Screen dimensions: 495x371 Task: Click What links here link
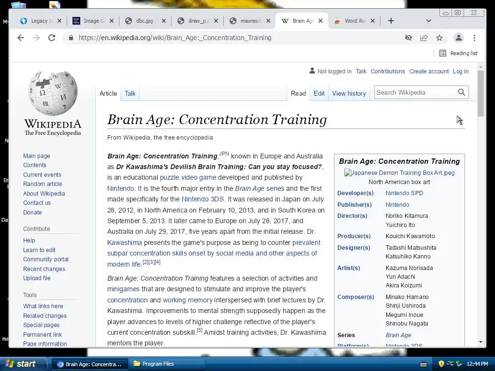coord(43,306)
